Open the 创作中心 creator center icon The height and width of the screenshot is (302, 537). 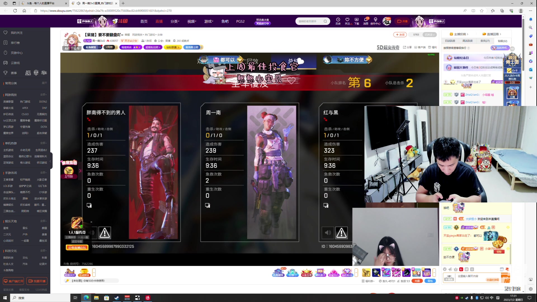(375, 21)
